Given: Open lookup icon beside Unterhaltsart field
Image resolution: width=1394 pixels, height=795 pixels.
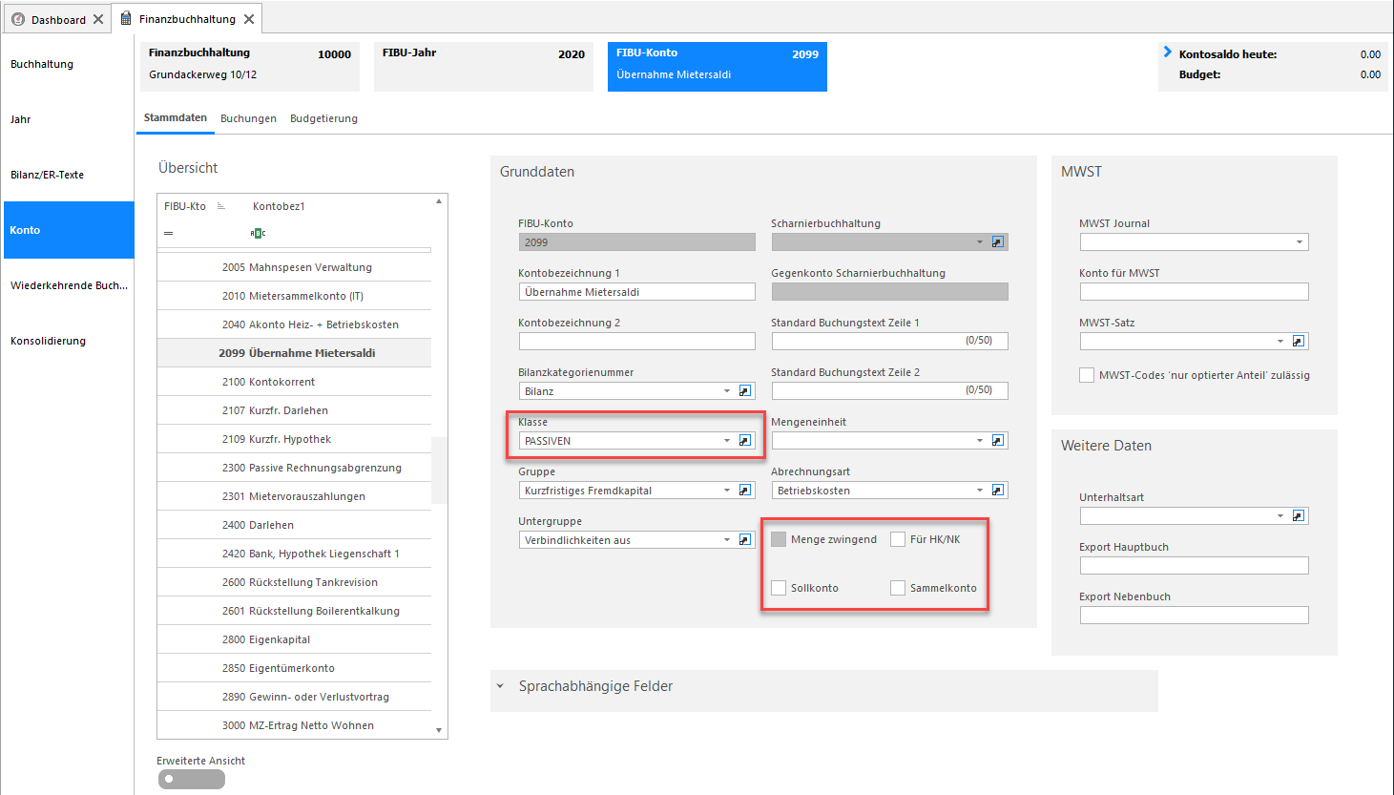Looking at the screenshot, I should [1299, 515].
